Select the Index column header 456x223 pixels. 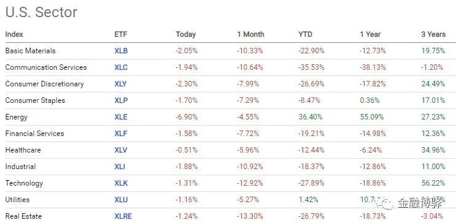click(x=14, y=34)
